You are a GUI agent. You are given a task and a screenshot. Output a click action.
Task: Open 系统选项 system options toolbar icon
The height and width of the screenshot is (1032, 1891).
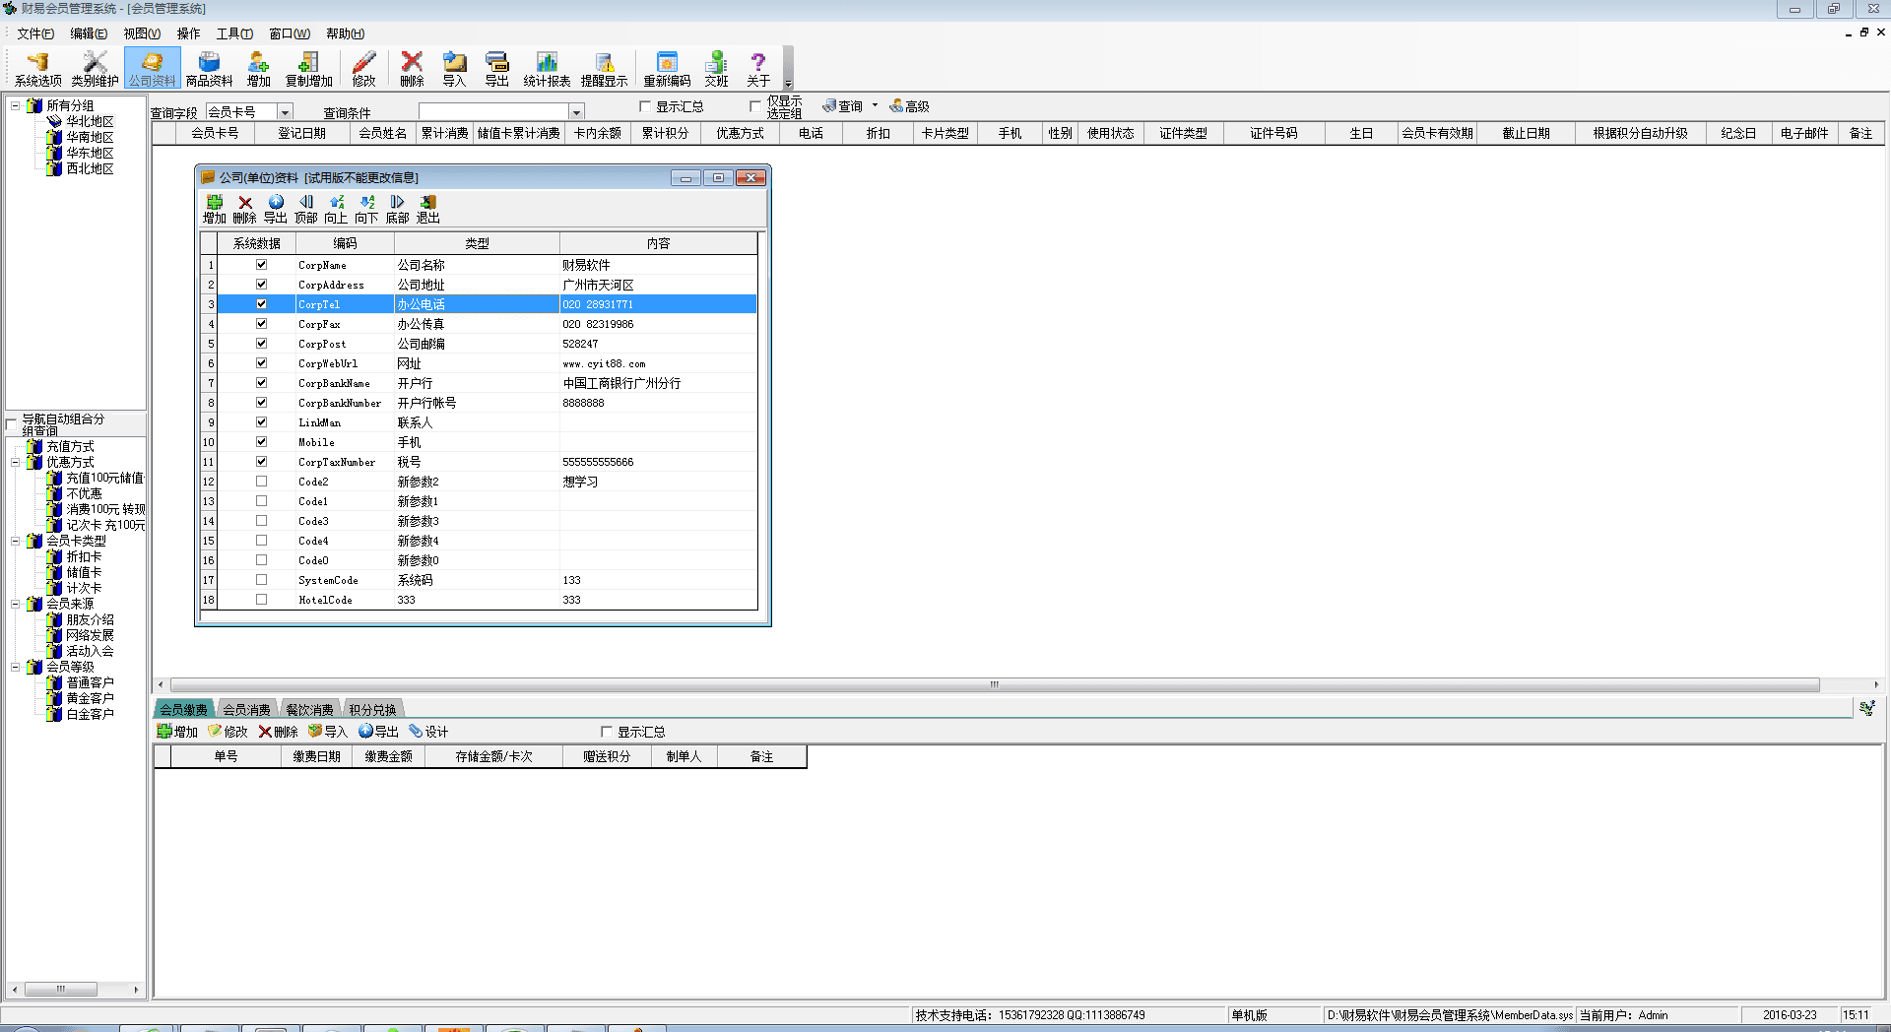[x=37, y=69]
